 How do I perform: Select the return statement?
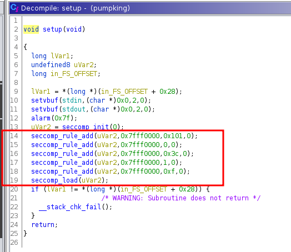pyautogui.click(x=44, y=225)
